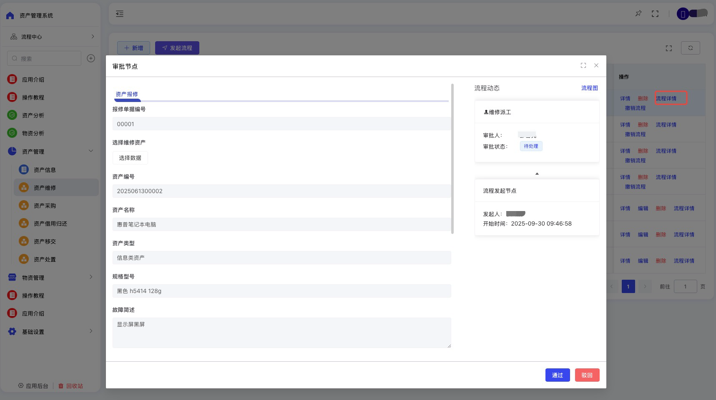Click the fullscreen icon in top header
Viewport: 716px width, 400px height.
[x=655, y=14]
